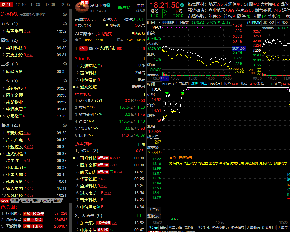Toggle the 可转债 legend marker
This screenshot has width=290, height=232.
click(x=107, y=25)
